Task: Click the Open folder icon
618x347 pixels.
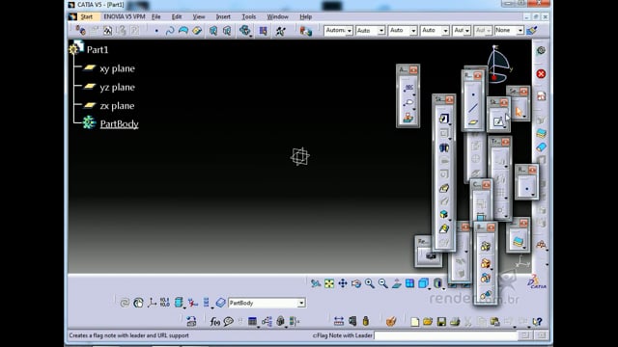Action: tap(428, 321)
